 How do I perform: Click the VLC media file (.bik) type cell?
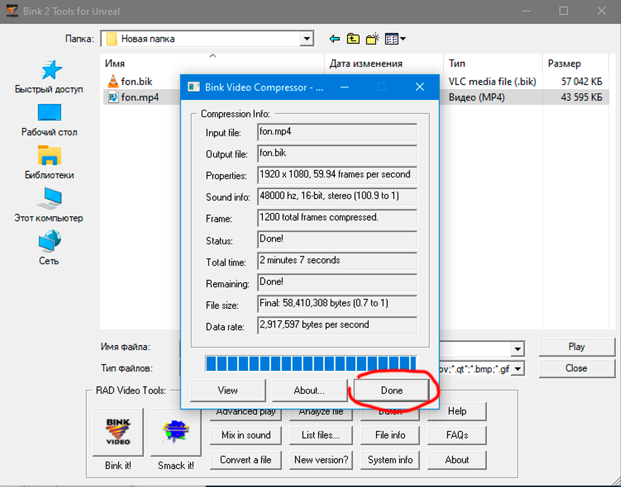coord(492,82)
